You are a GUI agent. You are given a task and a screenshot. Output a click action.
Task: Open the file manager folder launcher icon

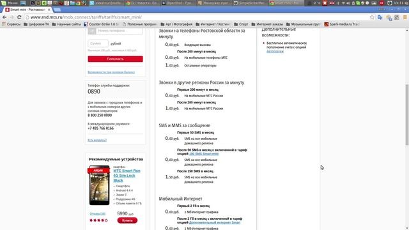pyautogui.click(x=72, y=3)
